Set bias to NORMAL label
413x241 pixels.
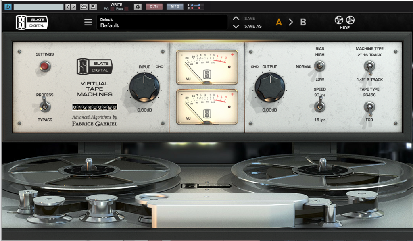(304, 67)
